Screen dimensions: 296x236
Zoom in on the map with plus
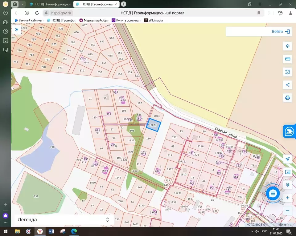click(287, 198)
